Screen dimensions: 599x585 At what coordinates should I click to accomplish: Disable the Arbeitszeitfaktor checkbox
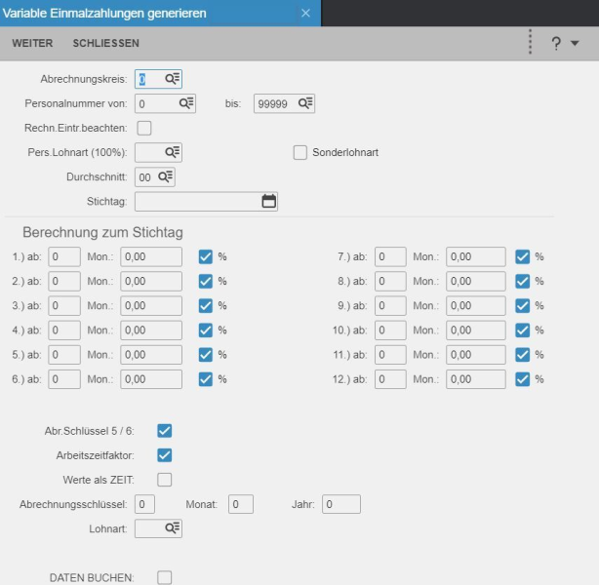[x=165, y=455]
